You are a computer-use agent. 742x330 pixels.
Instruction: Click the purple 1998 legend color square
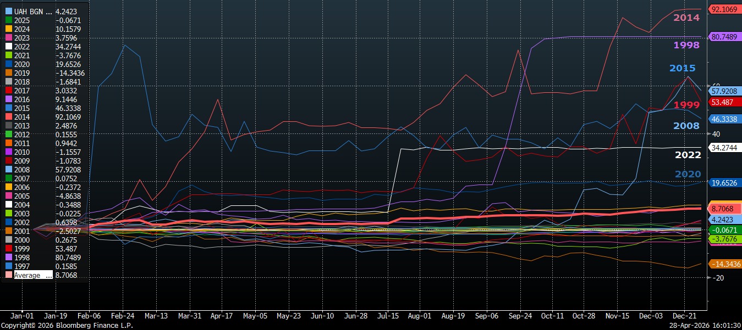pyautogui.click(x=8, y=258)
